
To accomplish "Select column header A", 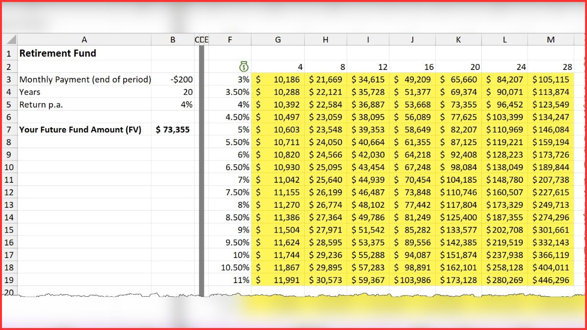I will 84,39.
